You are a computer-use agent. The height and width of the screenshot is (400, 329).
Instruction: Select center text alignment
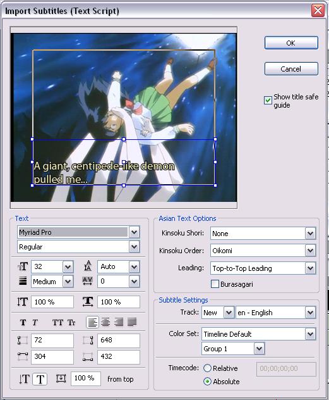pyautogui.click(x=105, y=322)
